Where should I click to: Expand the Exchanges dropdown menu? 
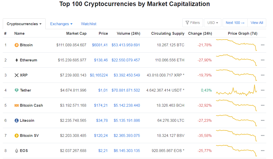[61, 24]
